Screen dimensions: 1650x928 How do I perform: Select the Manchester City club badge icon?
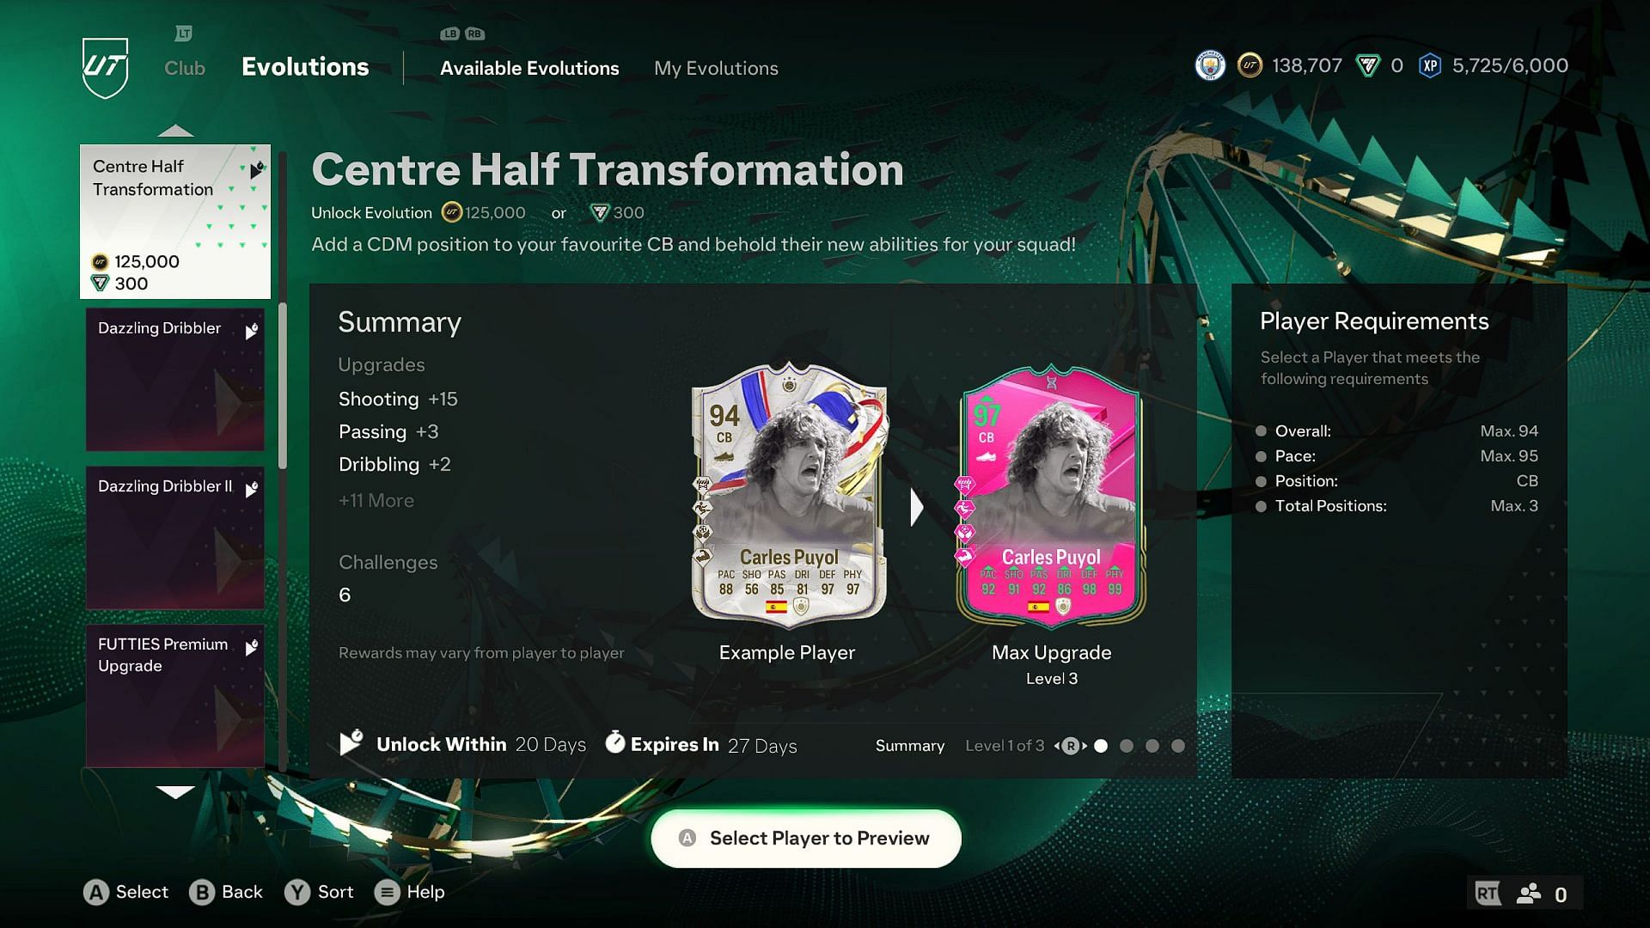click(1210, 64)
